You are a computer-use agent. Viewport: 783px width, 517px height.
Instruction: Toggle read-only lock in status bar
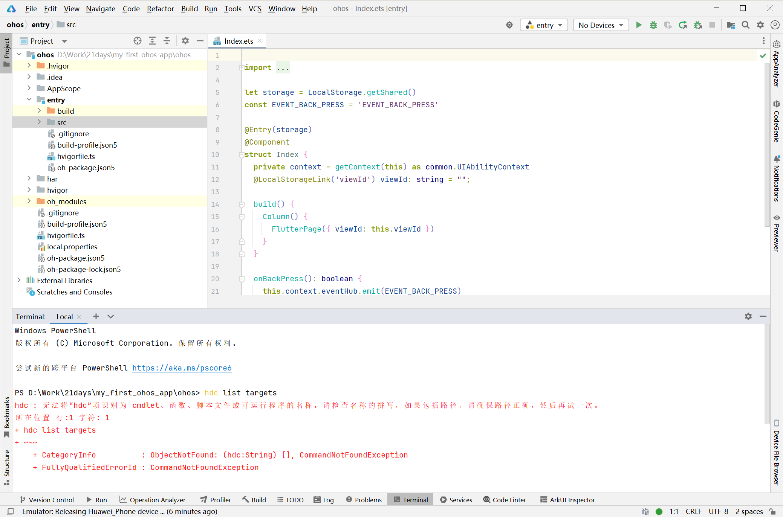pos(773,511)
